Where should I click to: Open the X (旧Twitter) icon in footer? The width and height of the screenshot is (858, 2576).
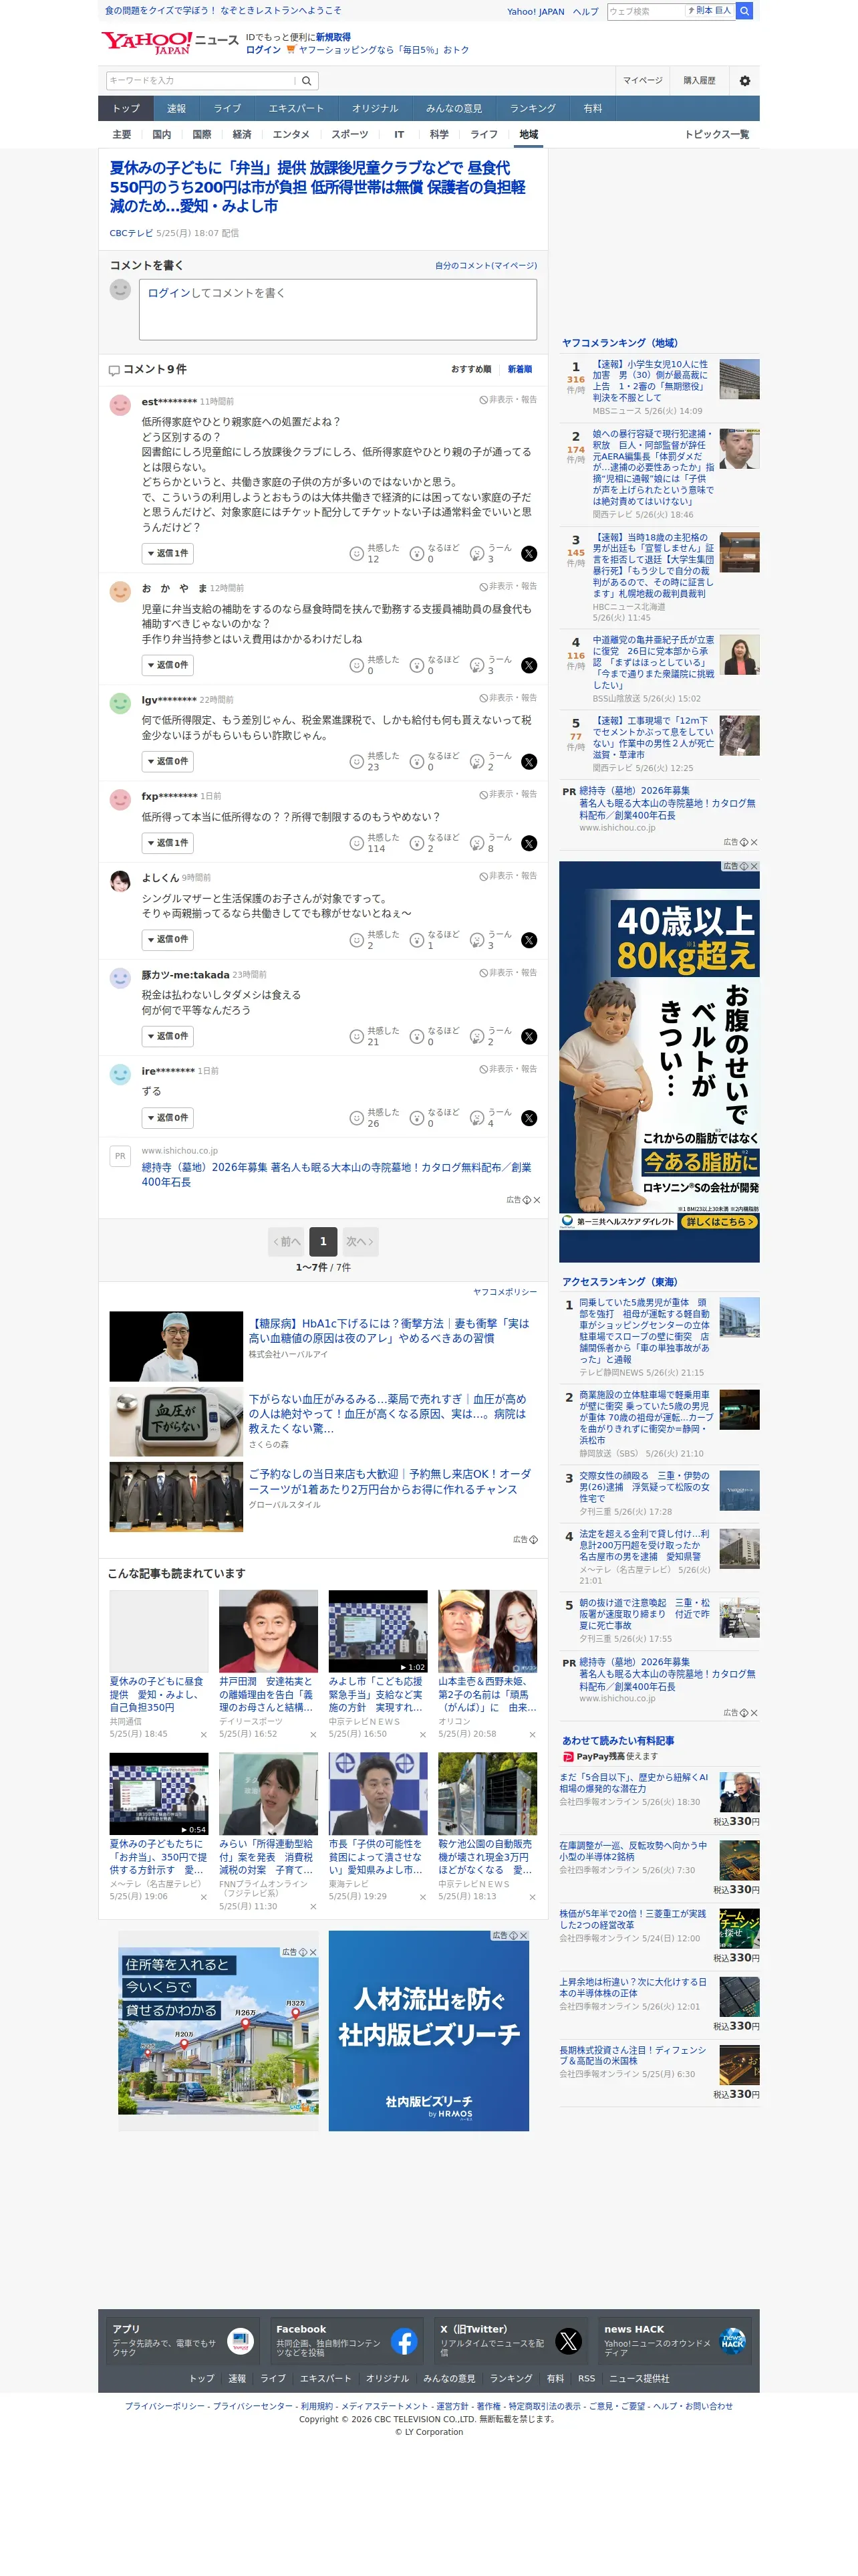569,2342
